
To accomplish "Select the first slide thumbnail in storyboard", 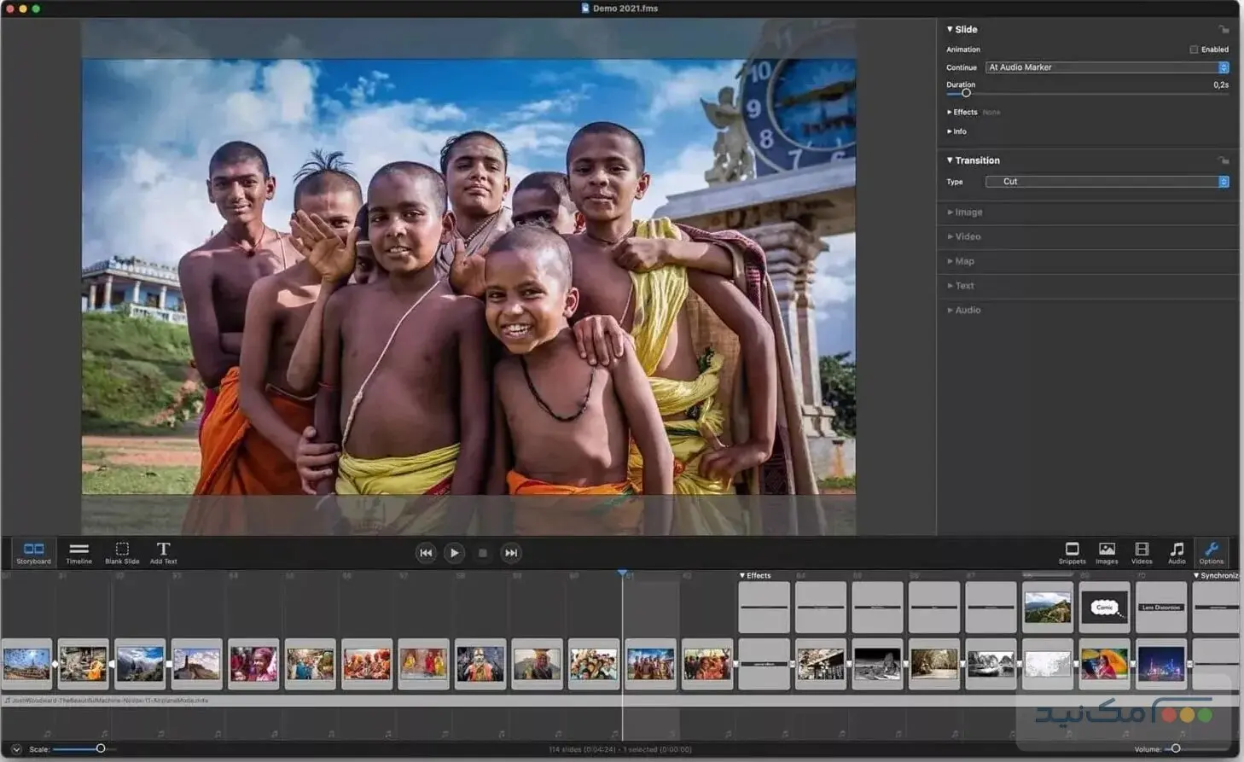I will point(27,663).
